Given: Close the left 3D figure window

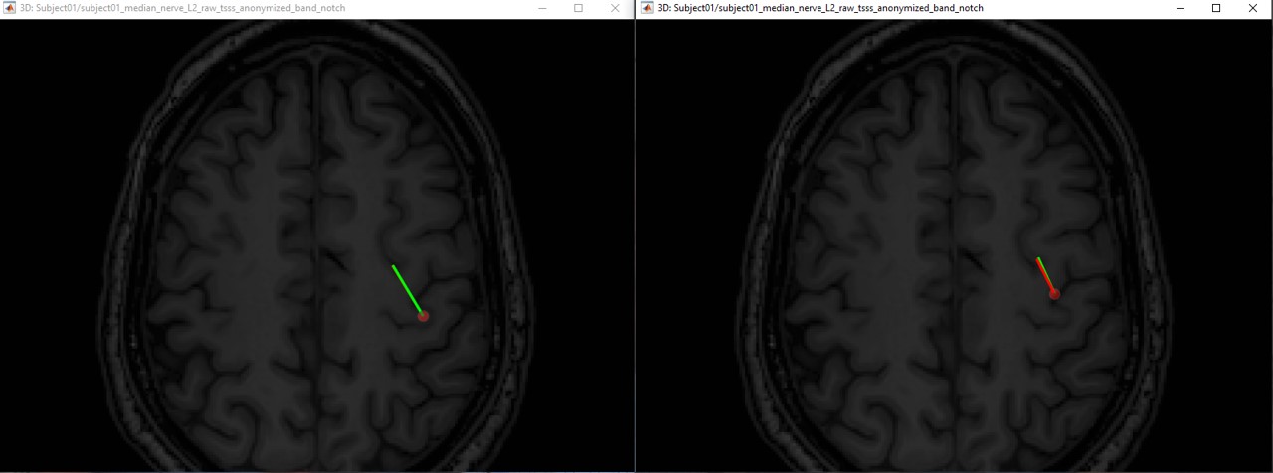Looking at the screenshot, I should tap(615, 8).
